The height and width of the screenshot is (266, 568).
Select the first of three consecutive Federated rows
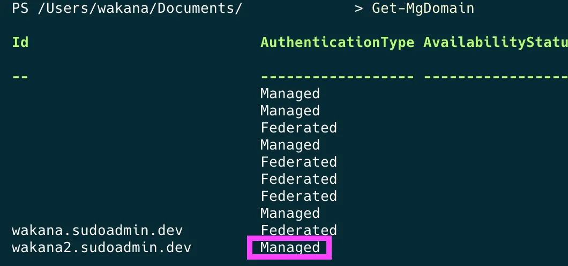pyautogui.click(x=298, y=162)
